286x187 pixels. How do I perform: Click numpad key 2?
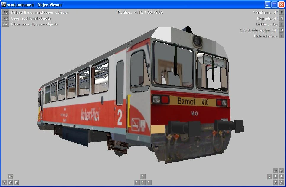click(x=275, y=183)
